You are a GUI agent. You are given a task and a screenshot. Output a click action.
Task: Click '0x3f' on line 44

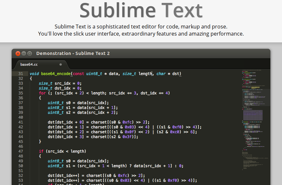coord(127,137)
